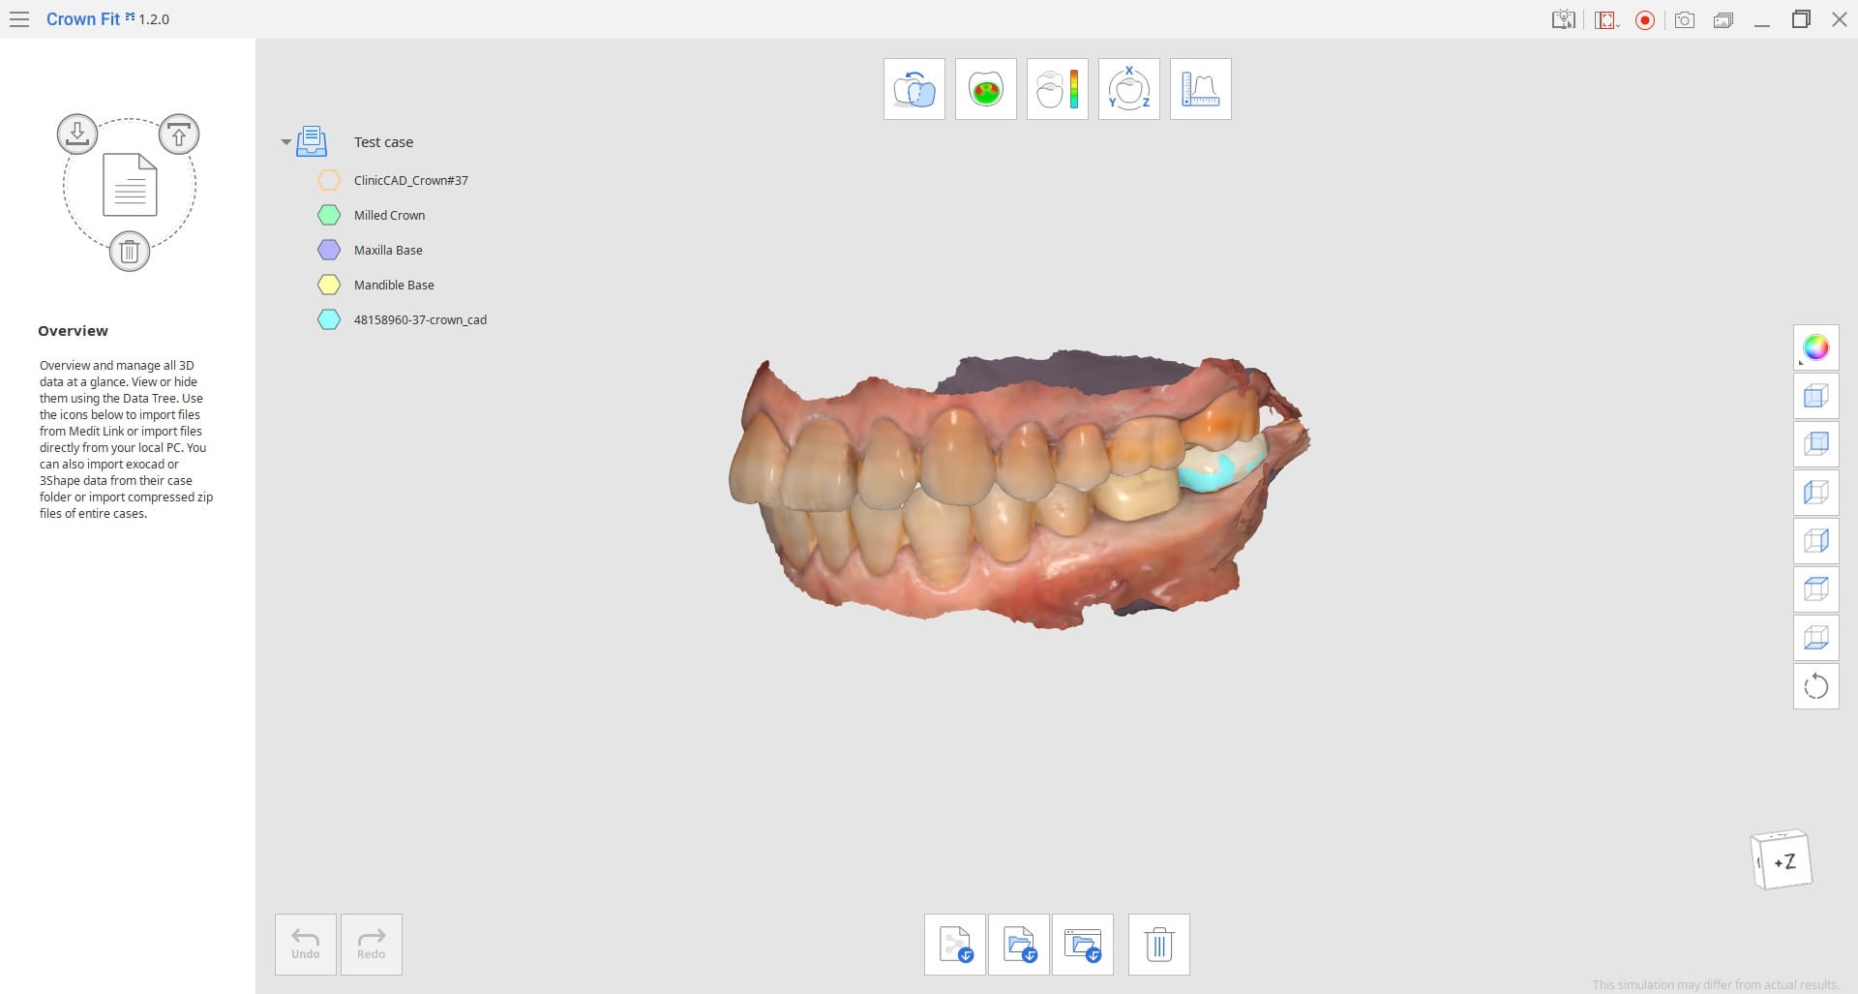This screenshot has height=994, width=1858.
Task: Open the crown alignment tool icon
Action: click(914, 89)
